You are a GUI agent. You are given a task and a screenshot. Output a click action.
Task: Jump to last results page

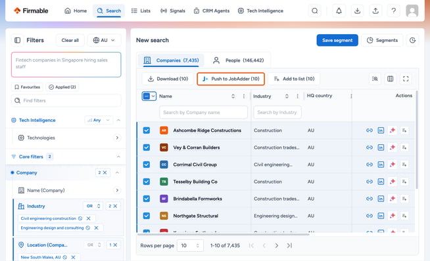tap(289, 245)
